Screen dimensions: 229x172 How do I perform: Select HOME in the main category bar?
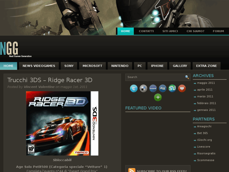pos(9,66)
